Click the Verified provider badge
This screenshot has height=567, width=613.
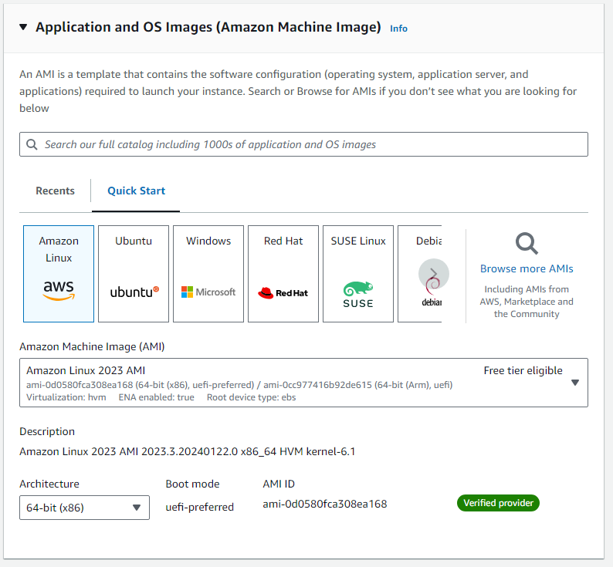[x=498, y=503]
